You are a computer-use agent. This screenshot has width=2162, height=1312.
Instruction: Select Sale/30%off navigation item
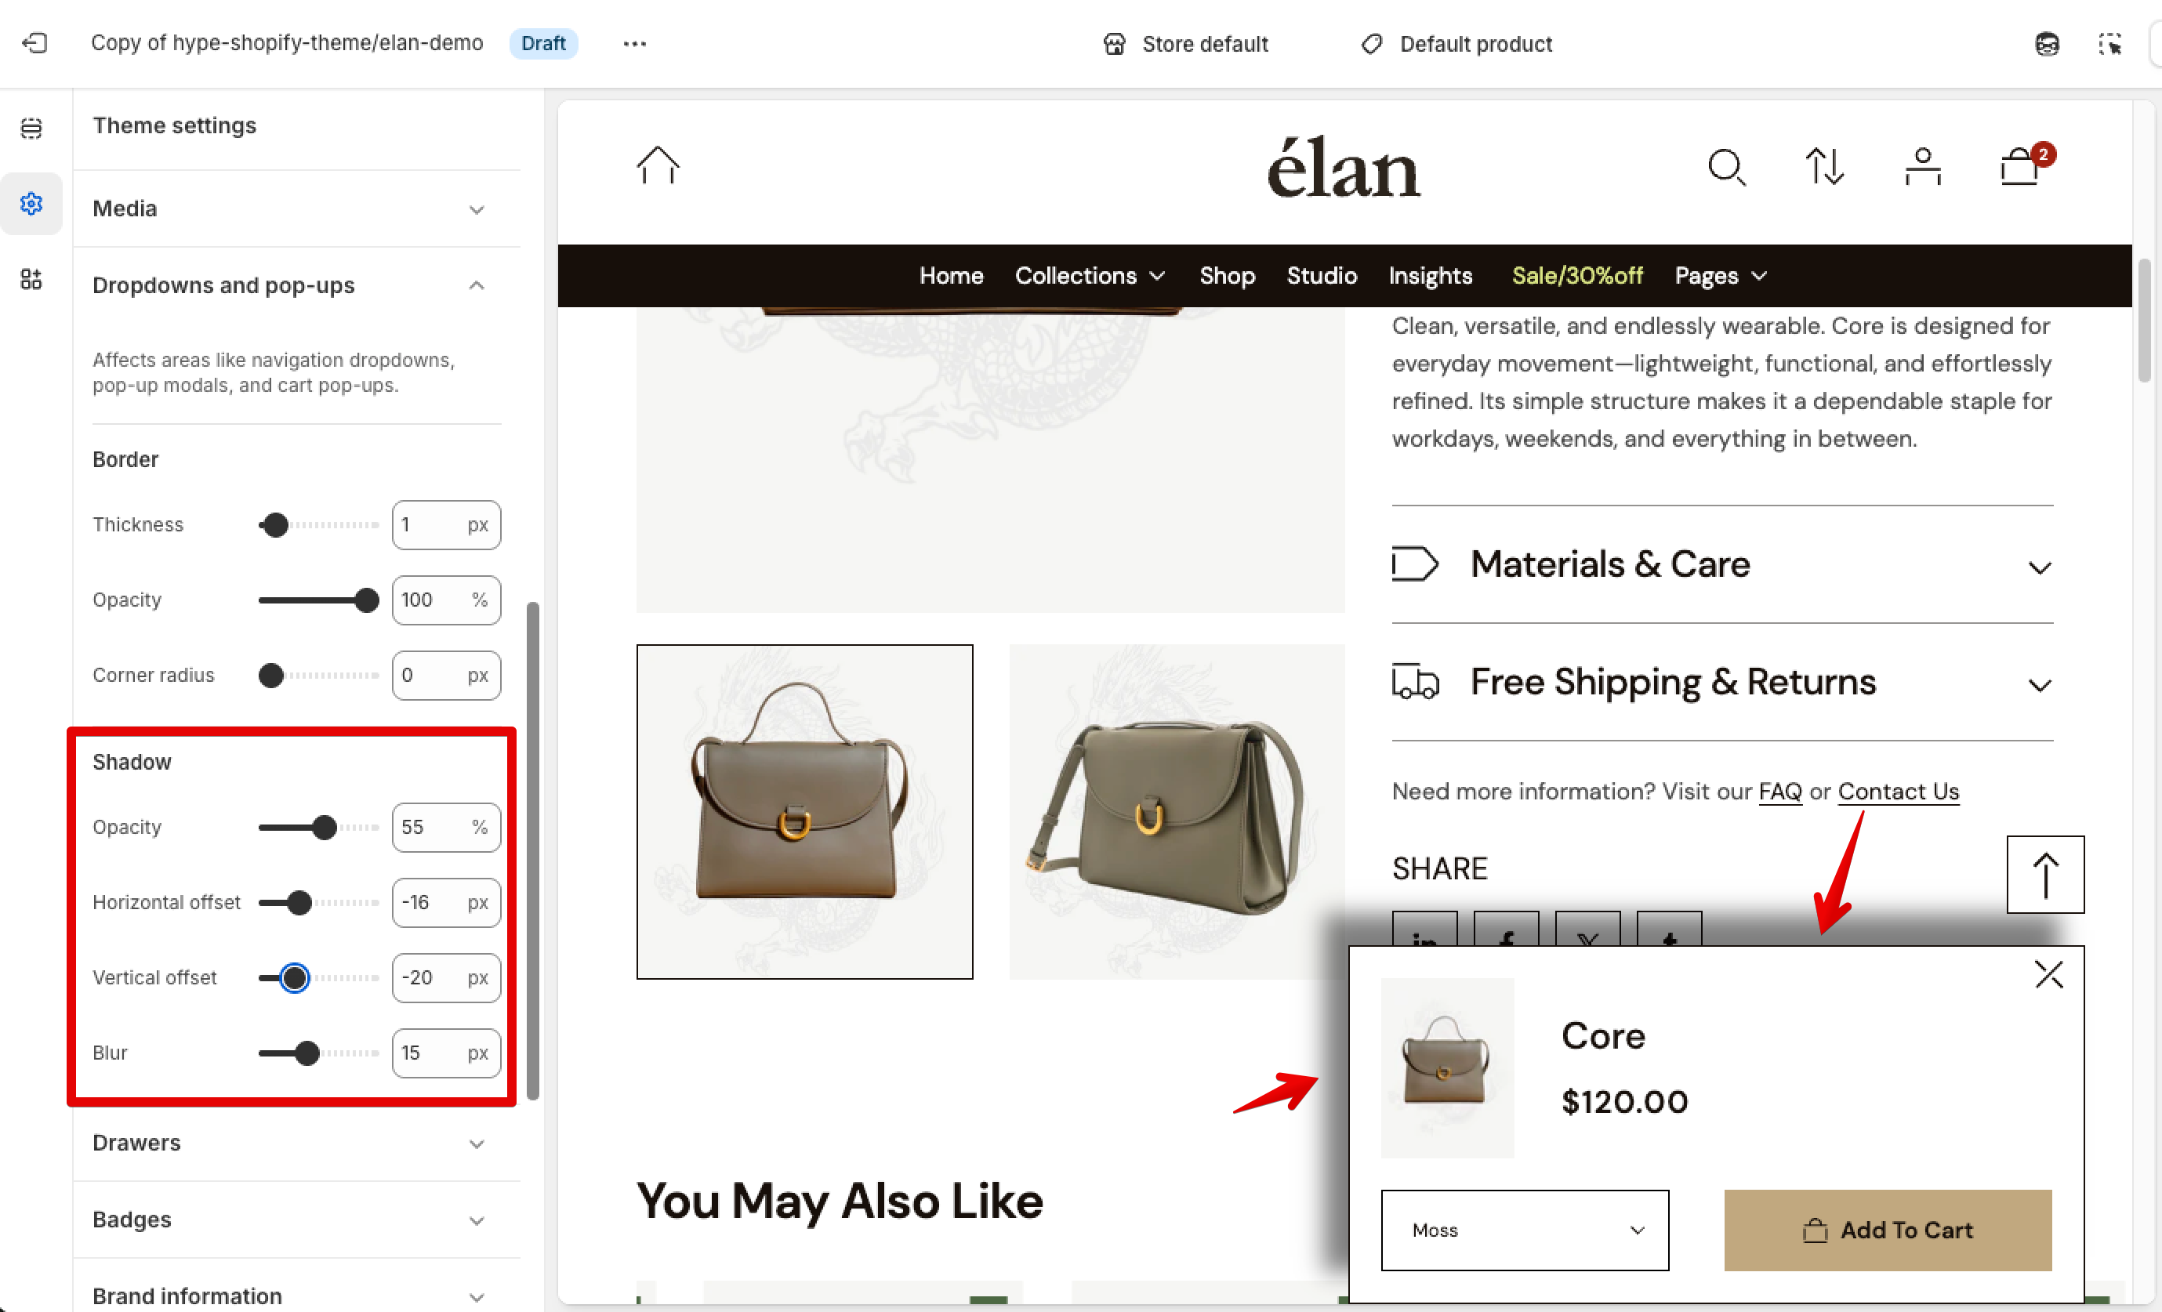(x=1576, y=275)
